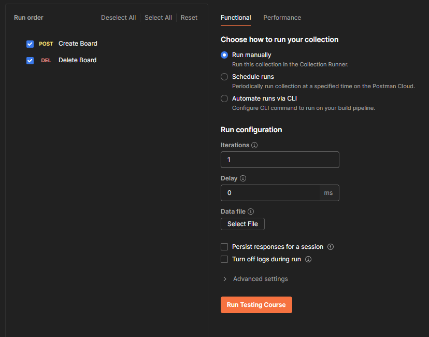Viewport: 429px width, 337px height.
Task: Uncheck the Delete Board request checkbox
Action: [x=30, y=61]
